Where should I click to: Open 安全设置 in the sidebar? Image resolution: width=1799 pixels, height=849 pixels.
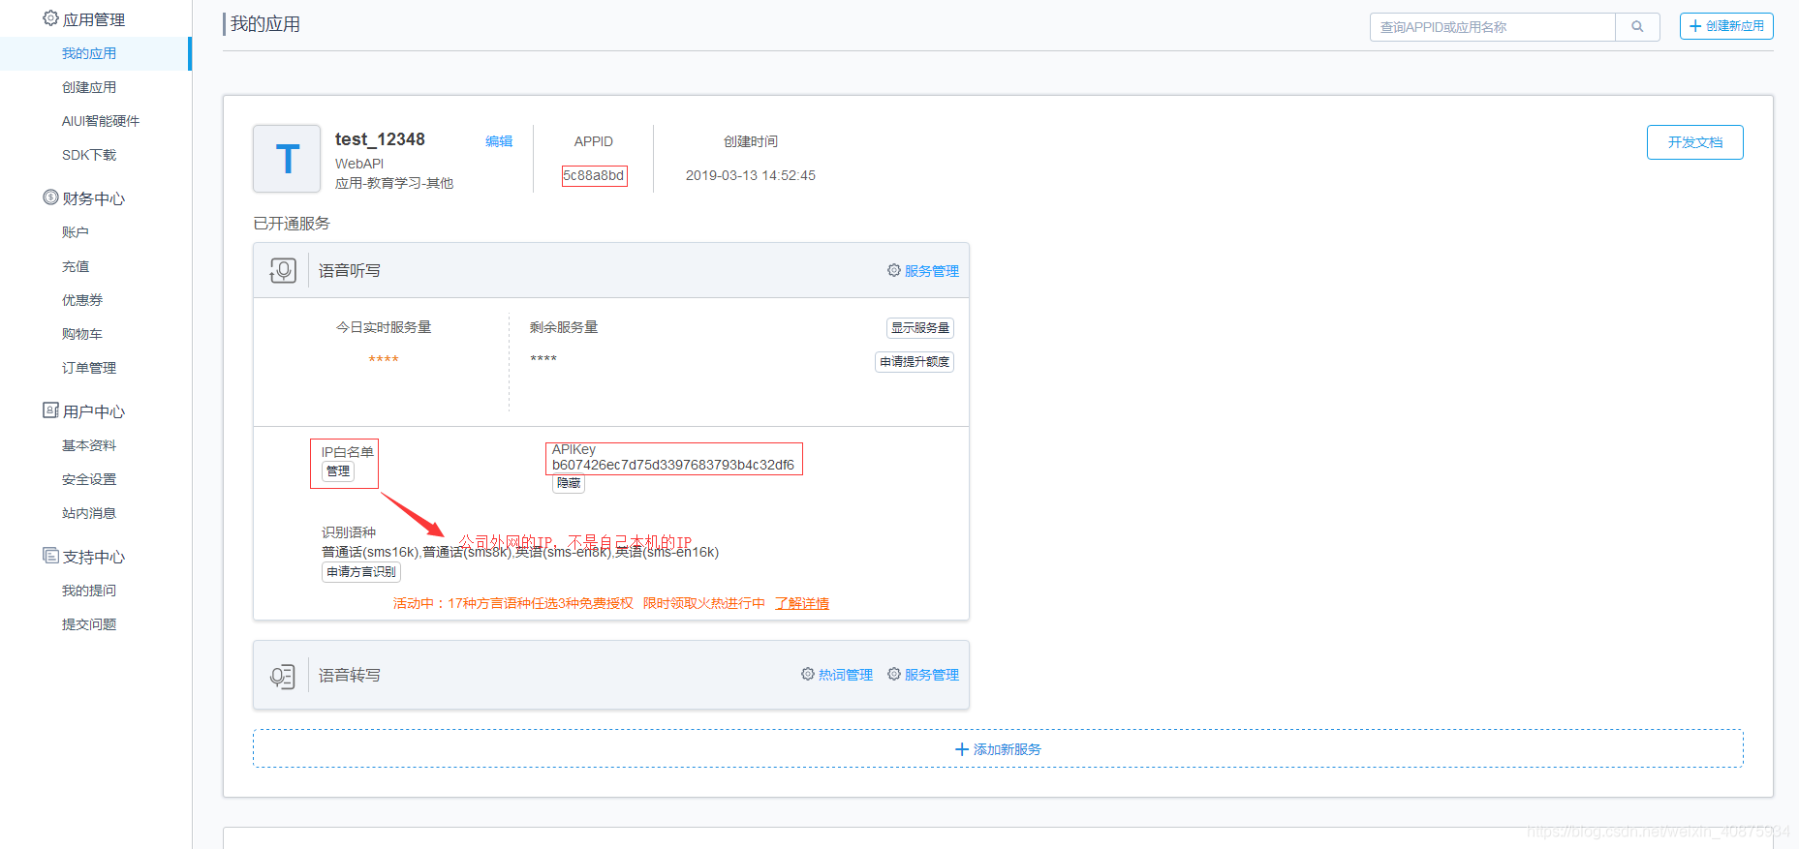89,479
